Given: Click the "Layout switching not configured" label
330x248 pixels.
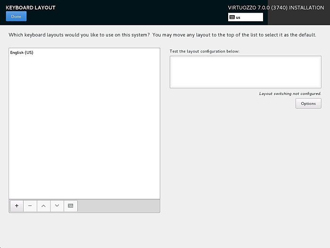Looking at the screenshot, I should (290, 94).
